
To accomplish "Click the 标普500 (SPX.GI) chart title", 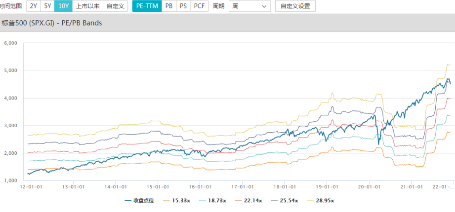I will [52, 23].
